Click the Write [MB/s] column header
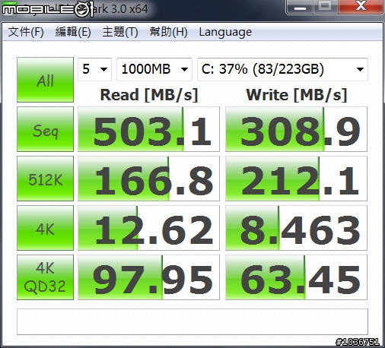Viewport: 385px width, 348px height. pos(297,95)
